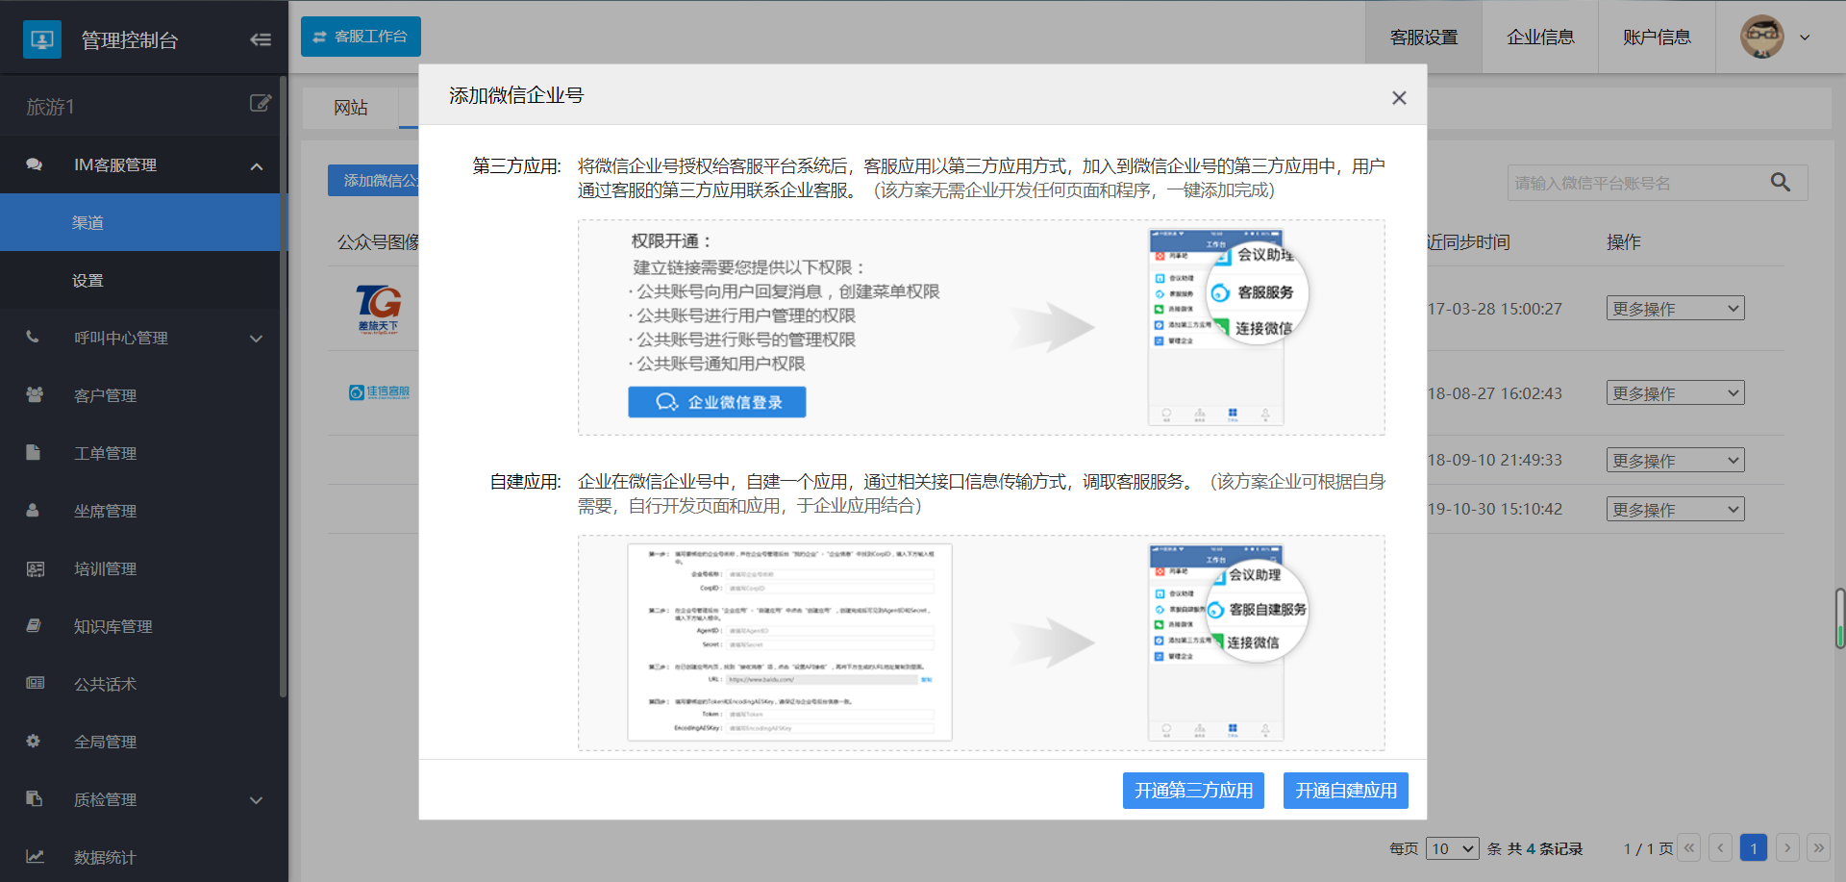Collapse the IM客服管理 section
This screenshot has height=882, width=1846.
[x=256, y=166]
